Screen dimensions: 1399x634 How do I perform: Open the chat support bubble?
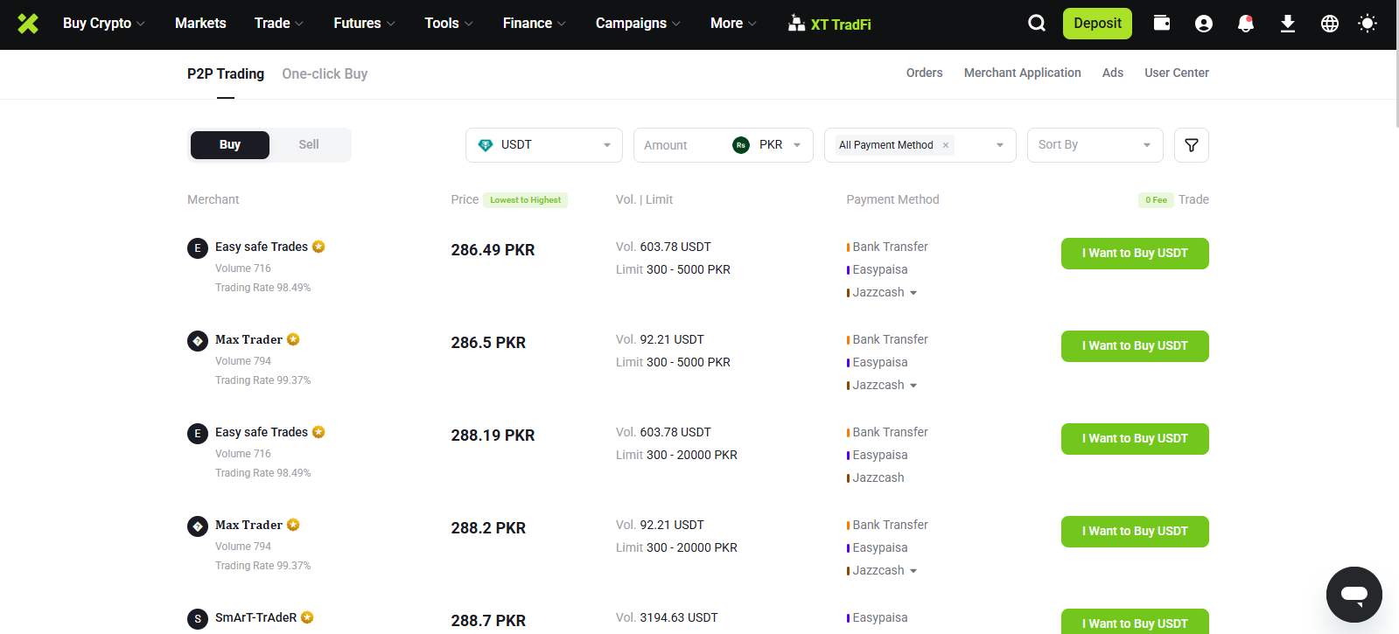(1354, 595)
